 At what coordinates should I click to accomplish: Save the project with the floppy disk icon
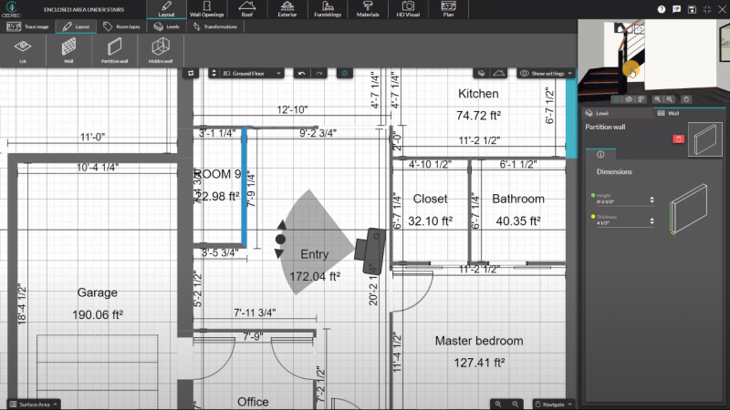pos(693,9)
